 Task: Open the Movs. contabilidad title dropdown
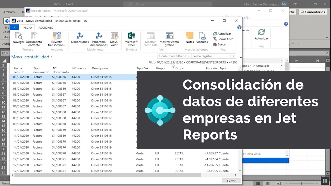pos(51,56)
